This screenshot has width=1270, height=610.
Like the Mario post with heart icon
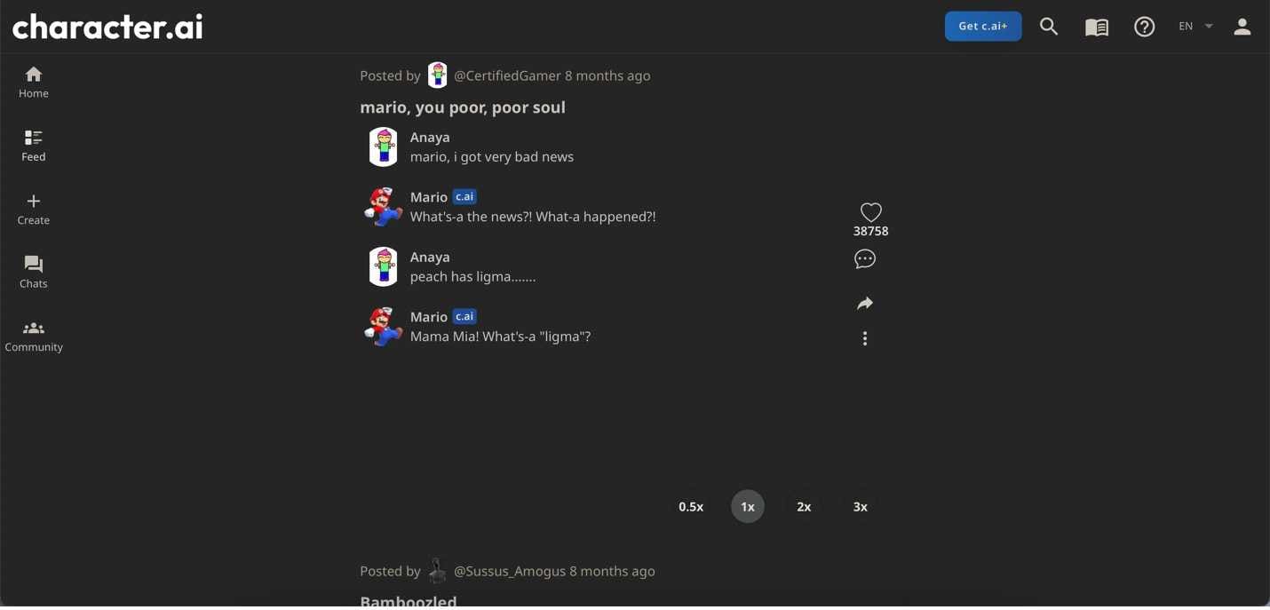[870, 212]
